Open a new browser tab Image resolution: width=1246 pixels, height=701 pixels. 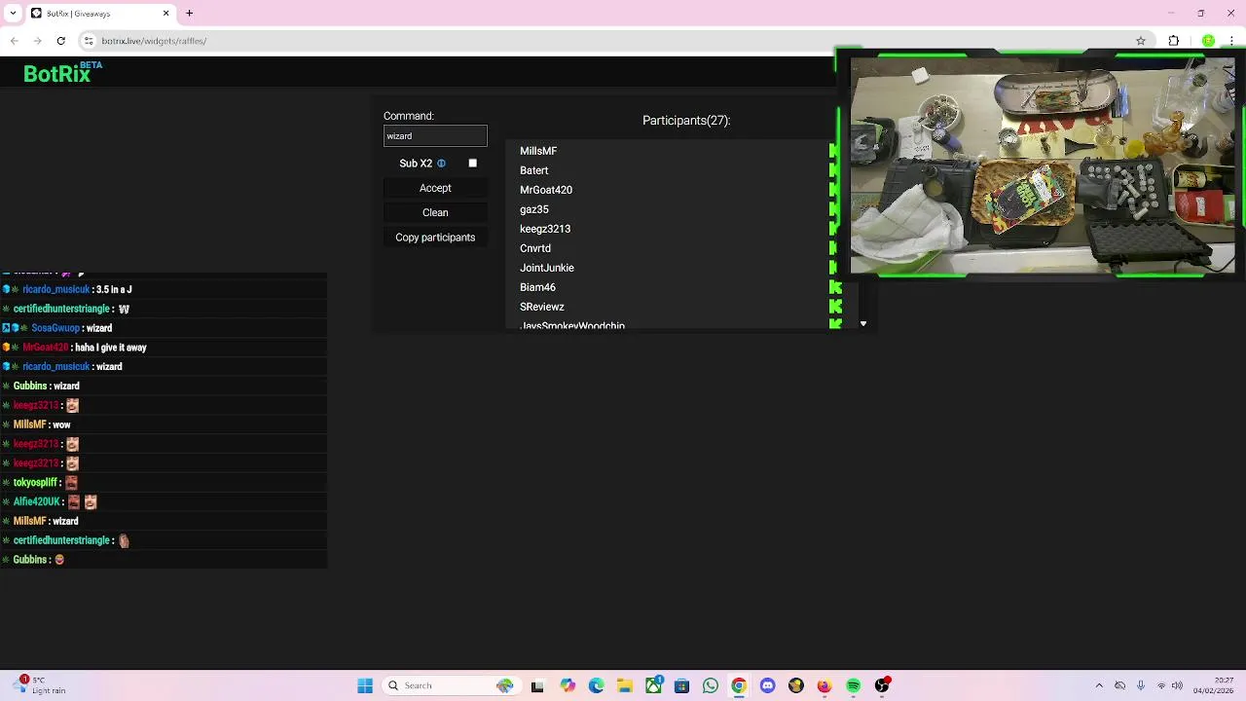pos(190,14)
